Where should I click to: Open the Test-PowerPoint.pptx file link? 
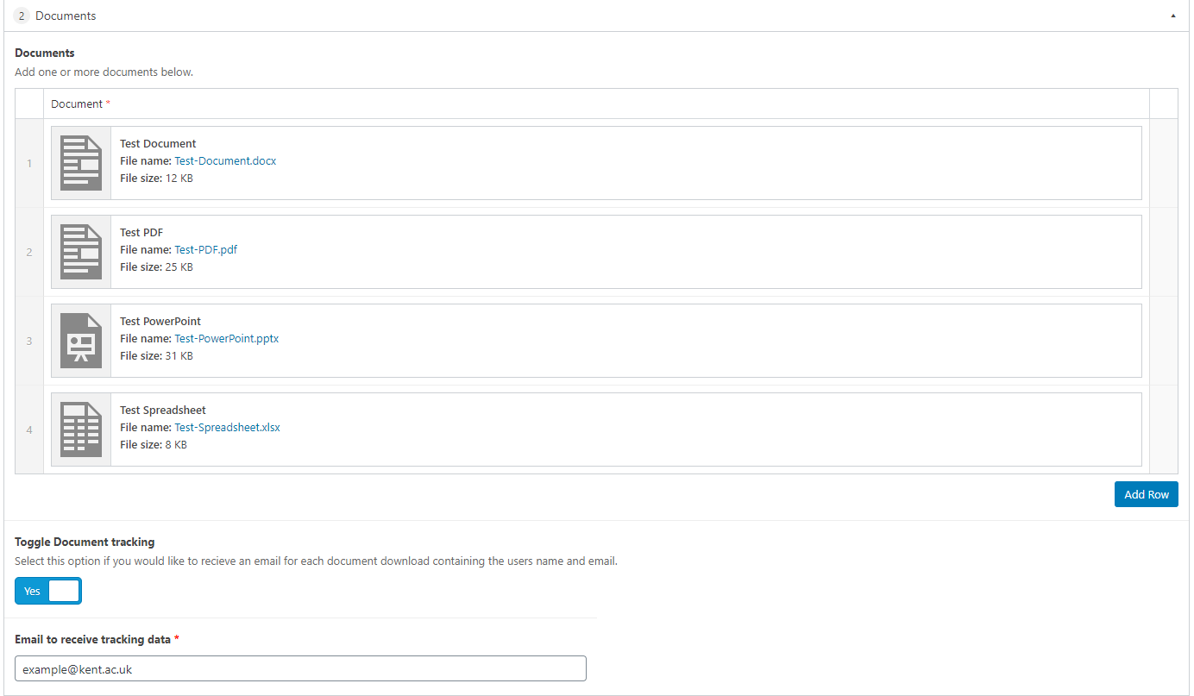pos(226,338)
